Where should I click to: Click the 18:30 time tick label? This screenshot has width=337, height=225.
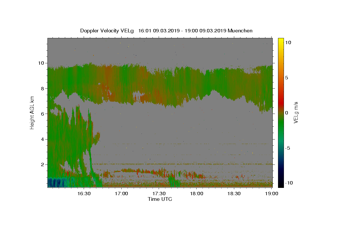click(234, 193)
